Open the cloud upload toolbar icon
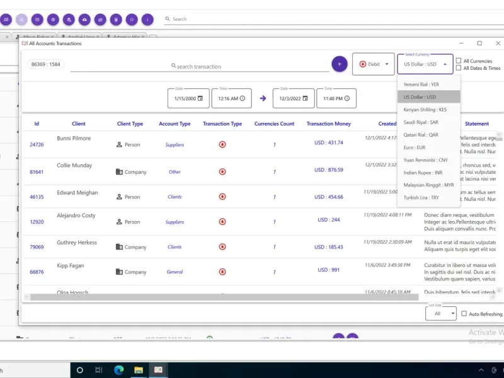Screen dimensions: 504x378 tap(85, 20)
